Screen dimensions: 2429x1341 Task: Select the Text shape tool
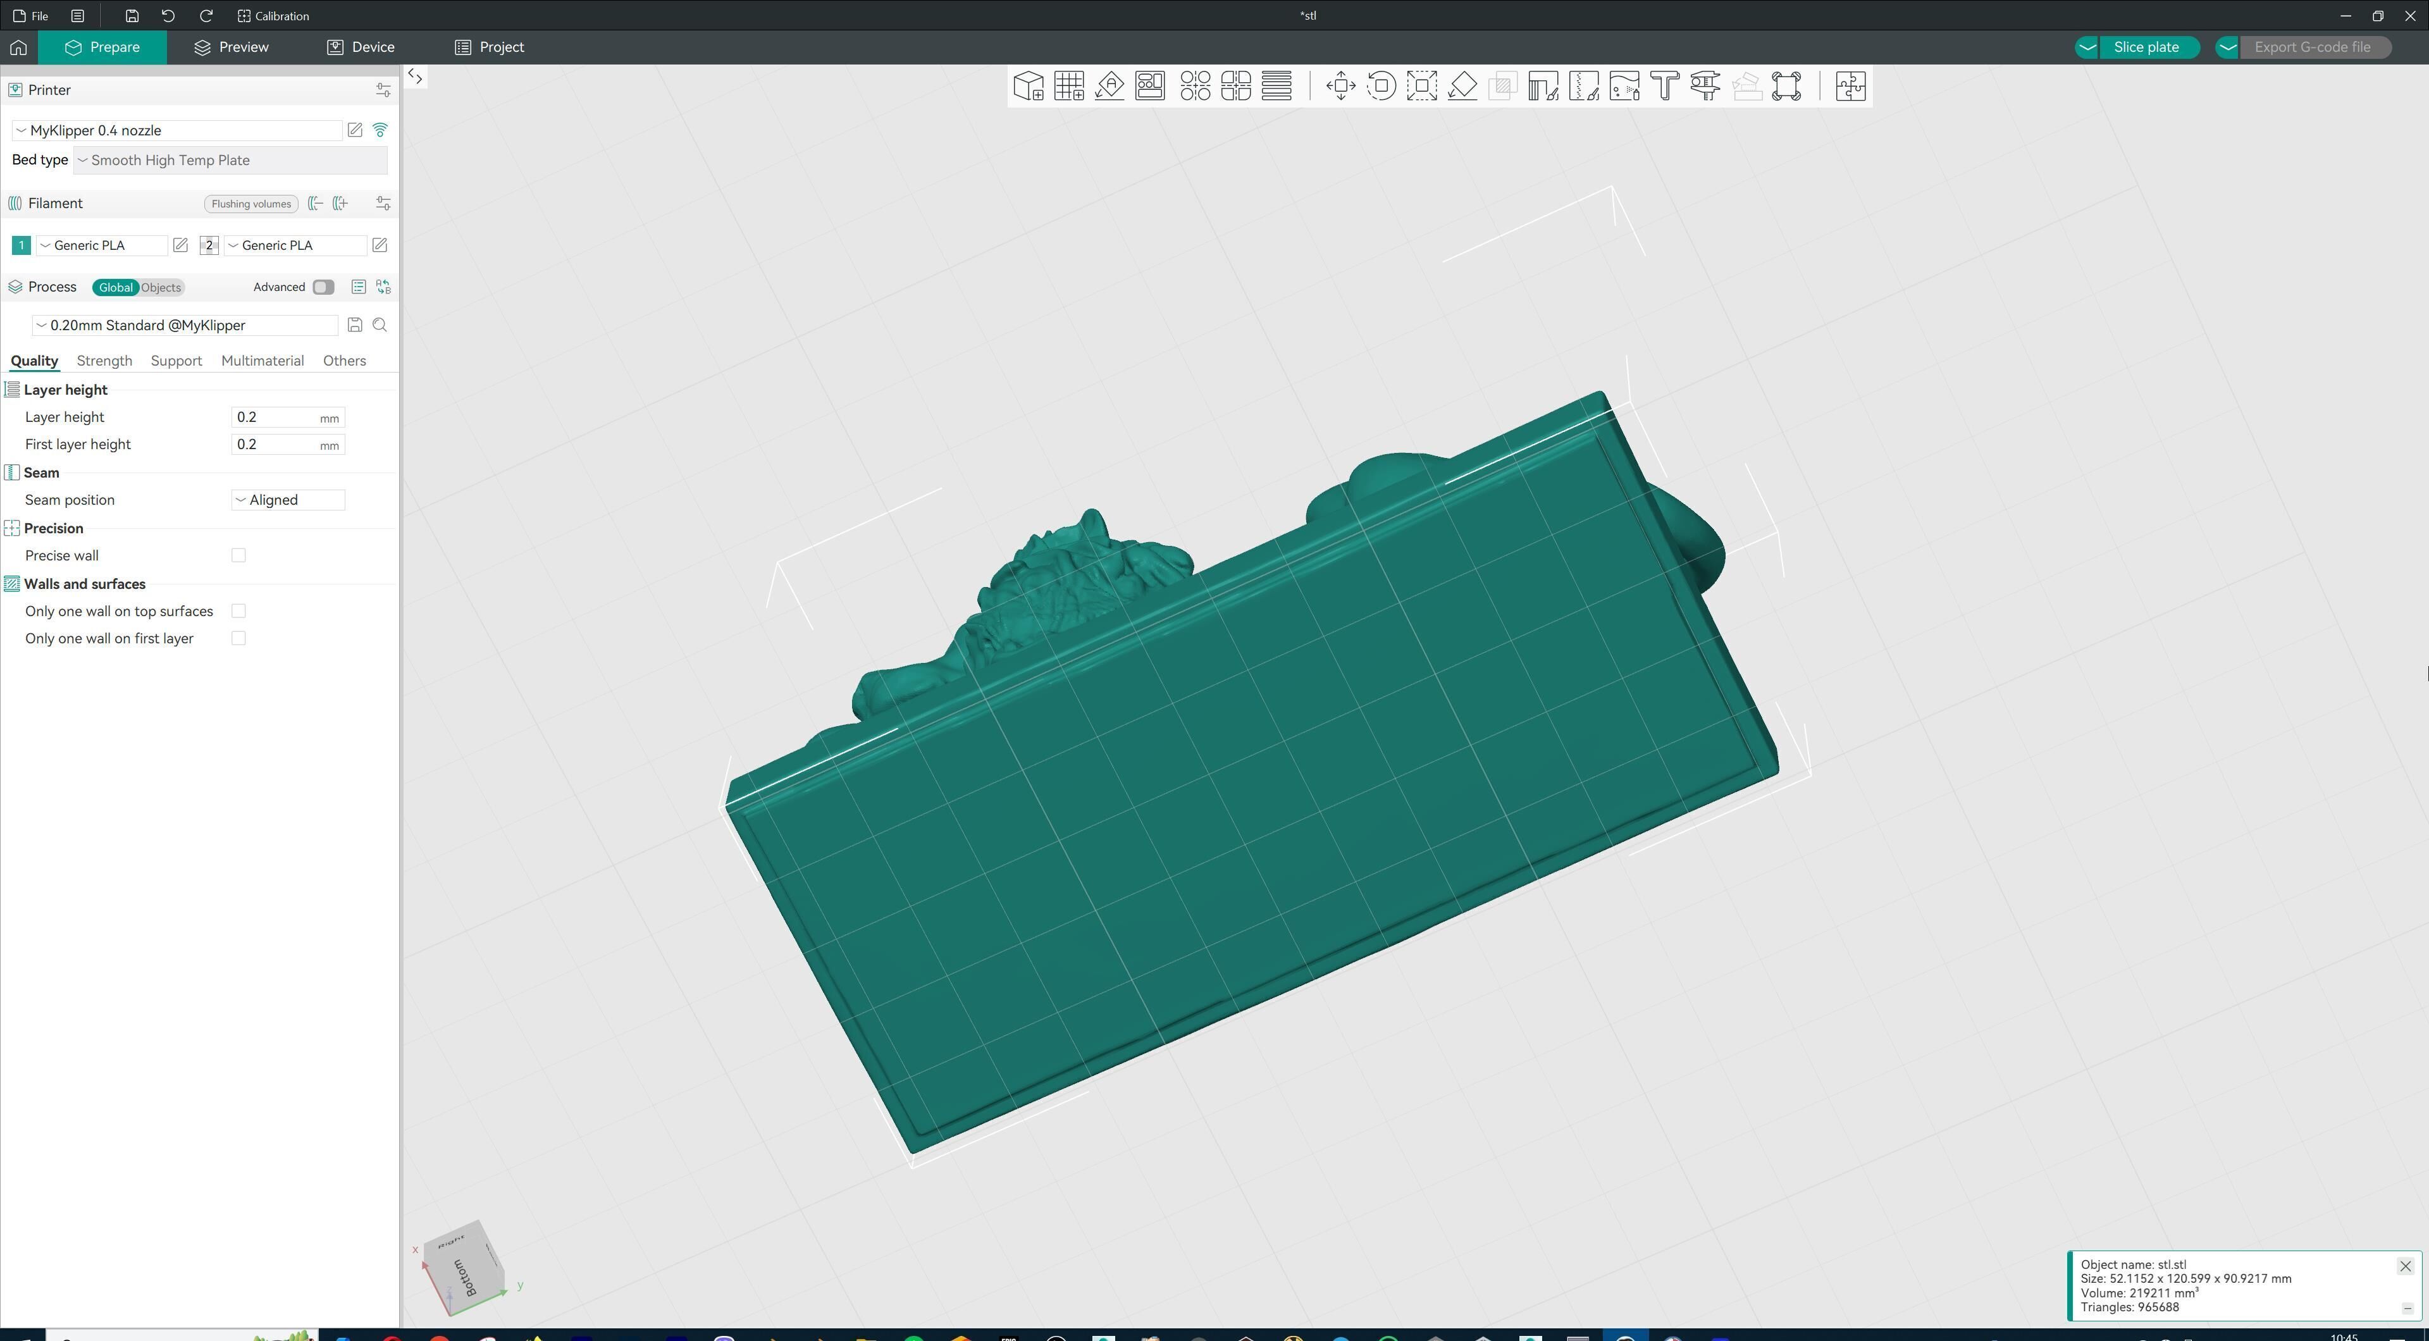coord(1666,86)
